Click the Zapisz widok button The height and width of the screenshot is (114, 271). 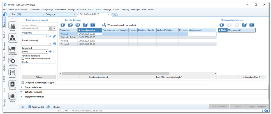tap(36, 107)
